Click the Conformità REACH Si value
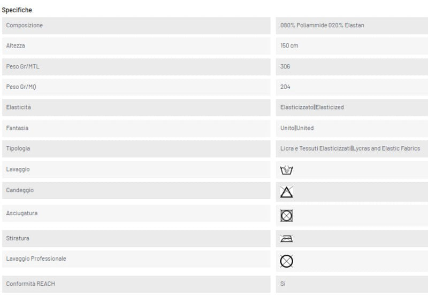This screenshot has height=297, width=428. [x=283, y=284]
